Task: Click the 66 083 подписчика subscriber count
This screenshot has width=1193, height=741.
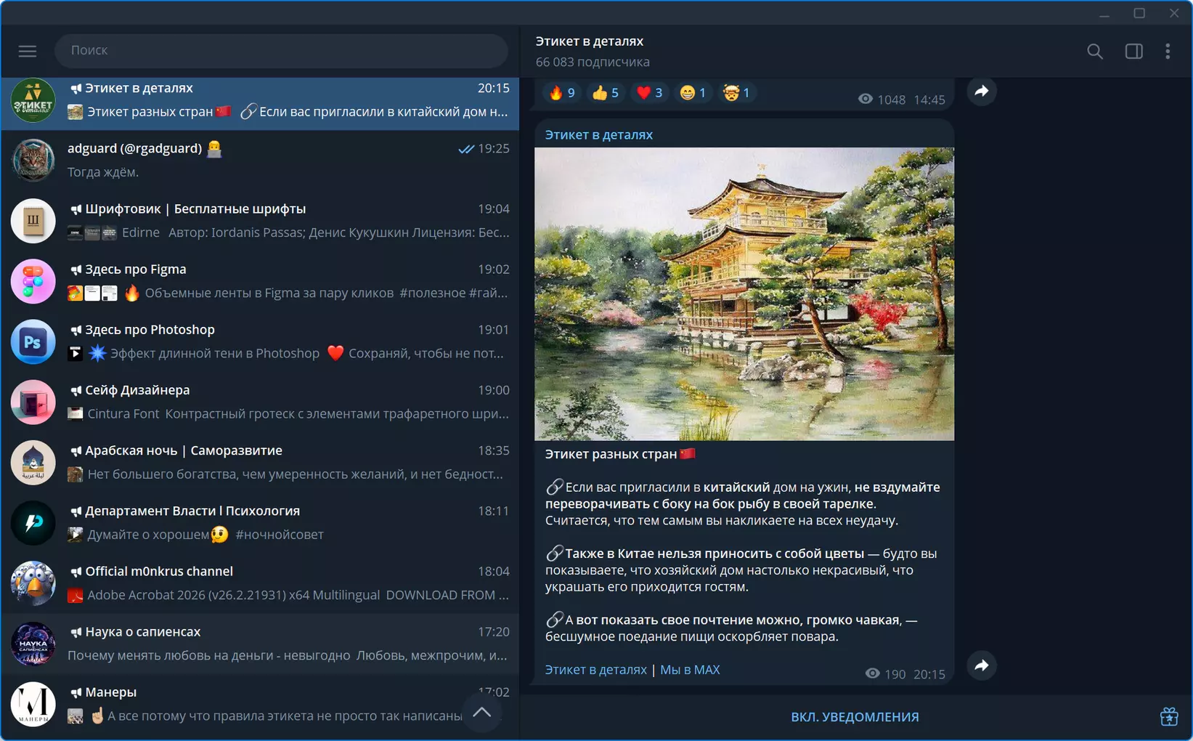Action: tap(593, 62)
